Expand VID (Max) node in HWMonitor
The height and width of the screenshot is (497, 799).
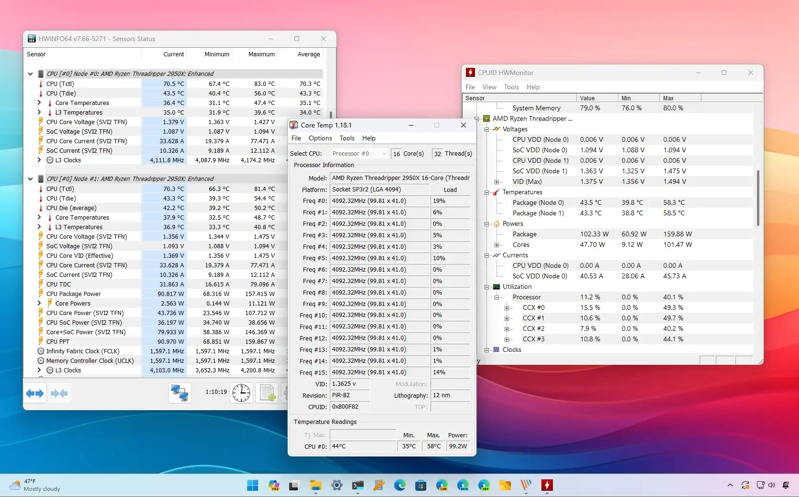click(497, 181)
